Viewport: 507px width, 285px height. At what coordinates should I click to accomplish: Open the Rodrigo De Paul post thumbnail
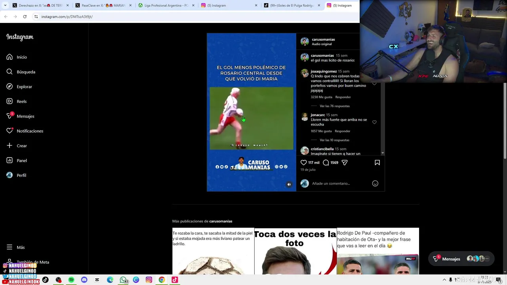(x=378, y=251)
